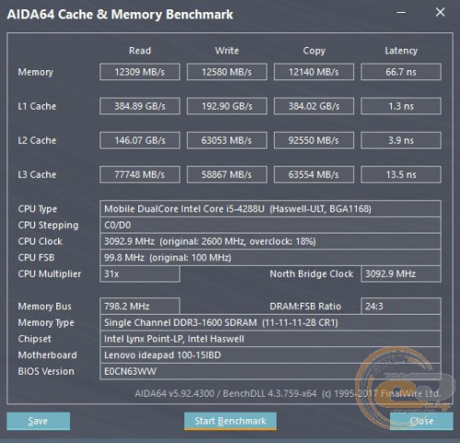
Task: Select L3 Cache Write 58867 MB/s
Action: tap(227, 174)
